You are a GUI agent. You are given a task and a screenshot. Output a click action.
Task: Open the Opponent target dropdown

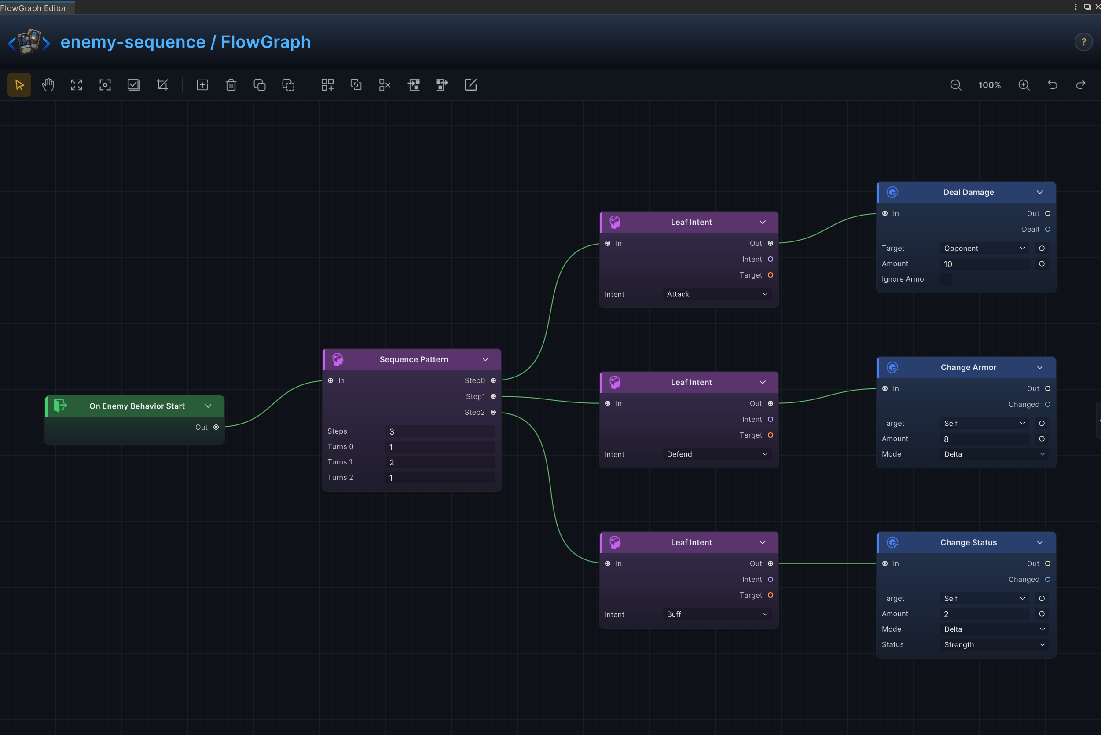pyautogui.click(x=984, y=249)
